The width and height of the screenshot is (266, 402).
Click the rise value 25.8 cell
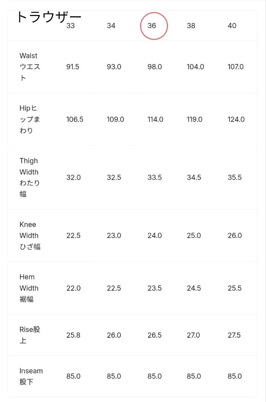pyautogui.click(x=73, y=335)
